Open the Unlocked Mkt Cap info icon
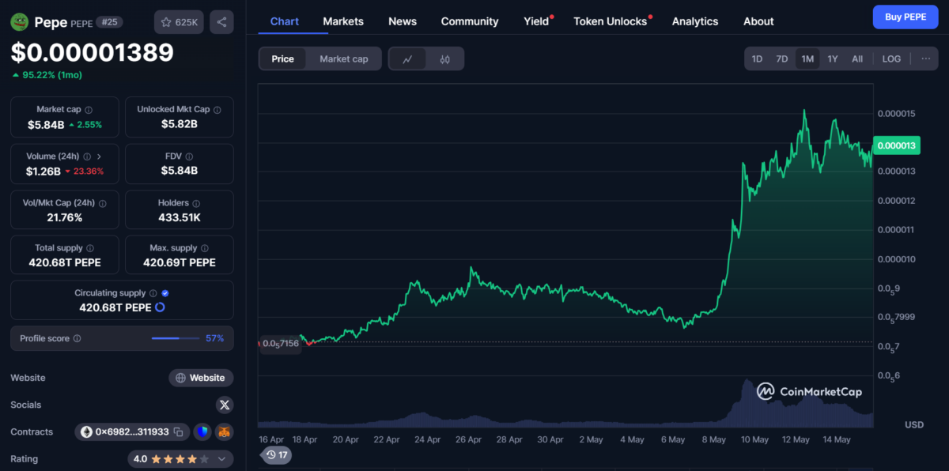 [217, 110]
